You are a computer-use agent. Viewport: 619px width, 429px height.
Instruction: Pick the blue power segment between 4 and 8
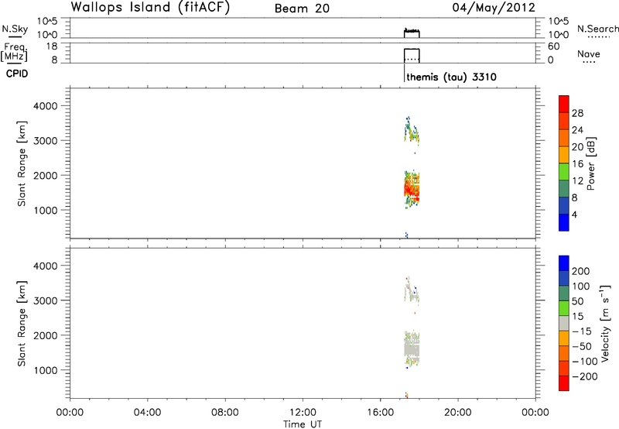point(564,205)
